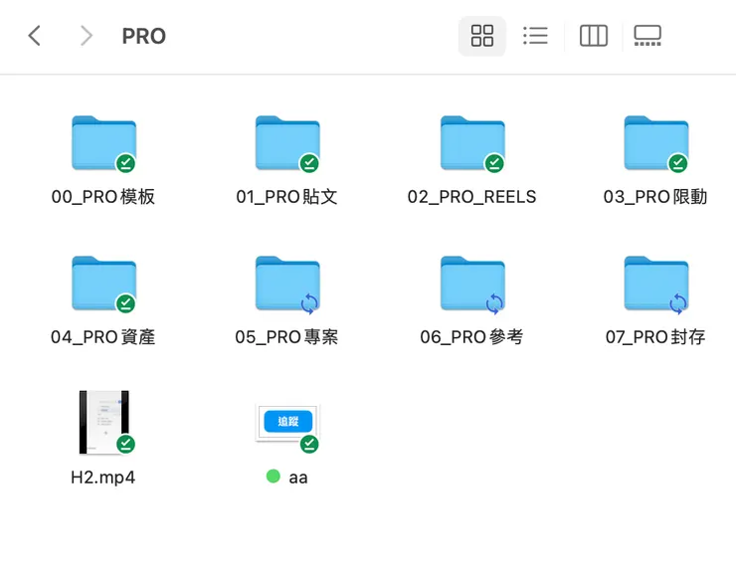Click the 05_PRO專案 folder name

coord(286,337)
